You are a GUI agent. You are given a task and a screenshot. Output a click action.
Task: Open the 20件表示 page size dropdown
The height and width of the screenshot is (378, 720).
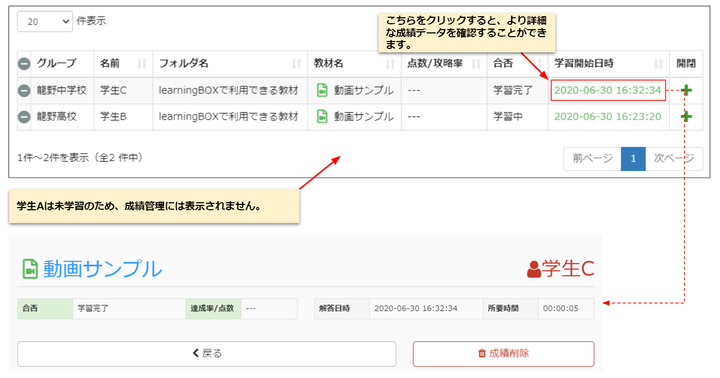(x=45, y=22)
